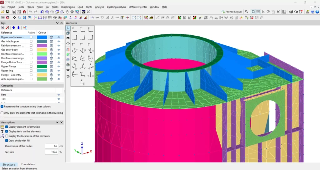Open the search magnifier next to Afonso Miguel
The width and height of the screenshot is (320, 170).
pyautogui.click(x=247, y=12)
